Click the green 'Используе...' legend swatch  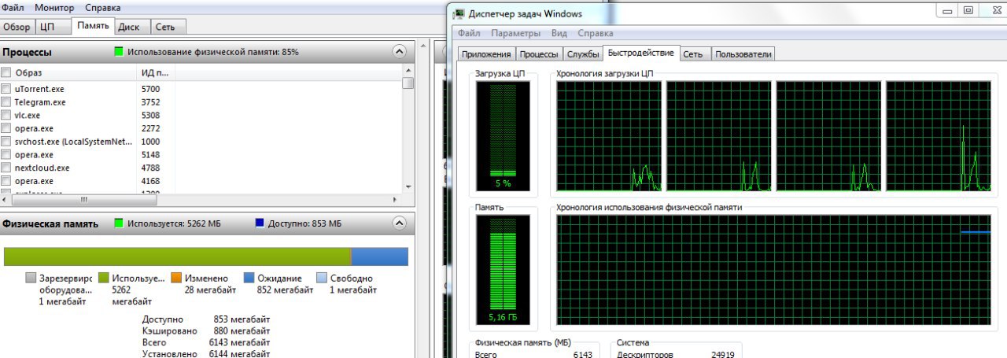[103, 278]
